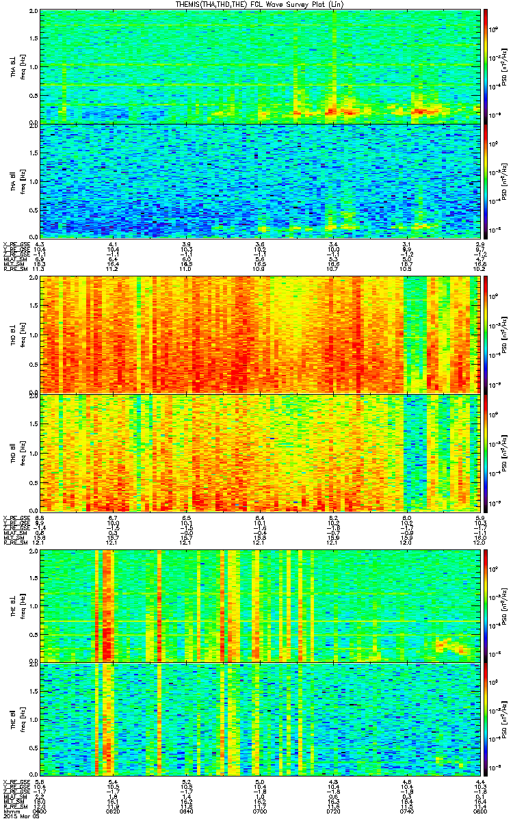Click the 0720 time tick label
The image size is (513, 821).
[333, 810]
